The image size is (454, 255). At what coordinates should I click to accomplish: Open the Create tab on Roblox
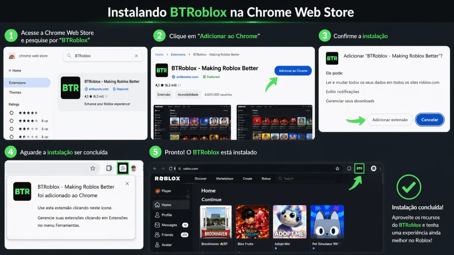coord(247,179)
